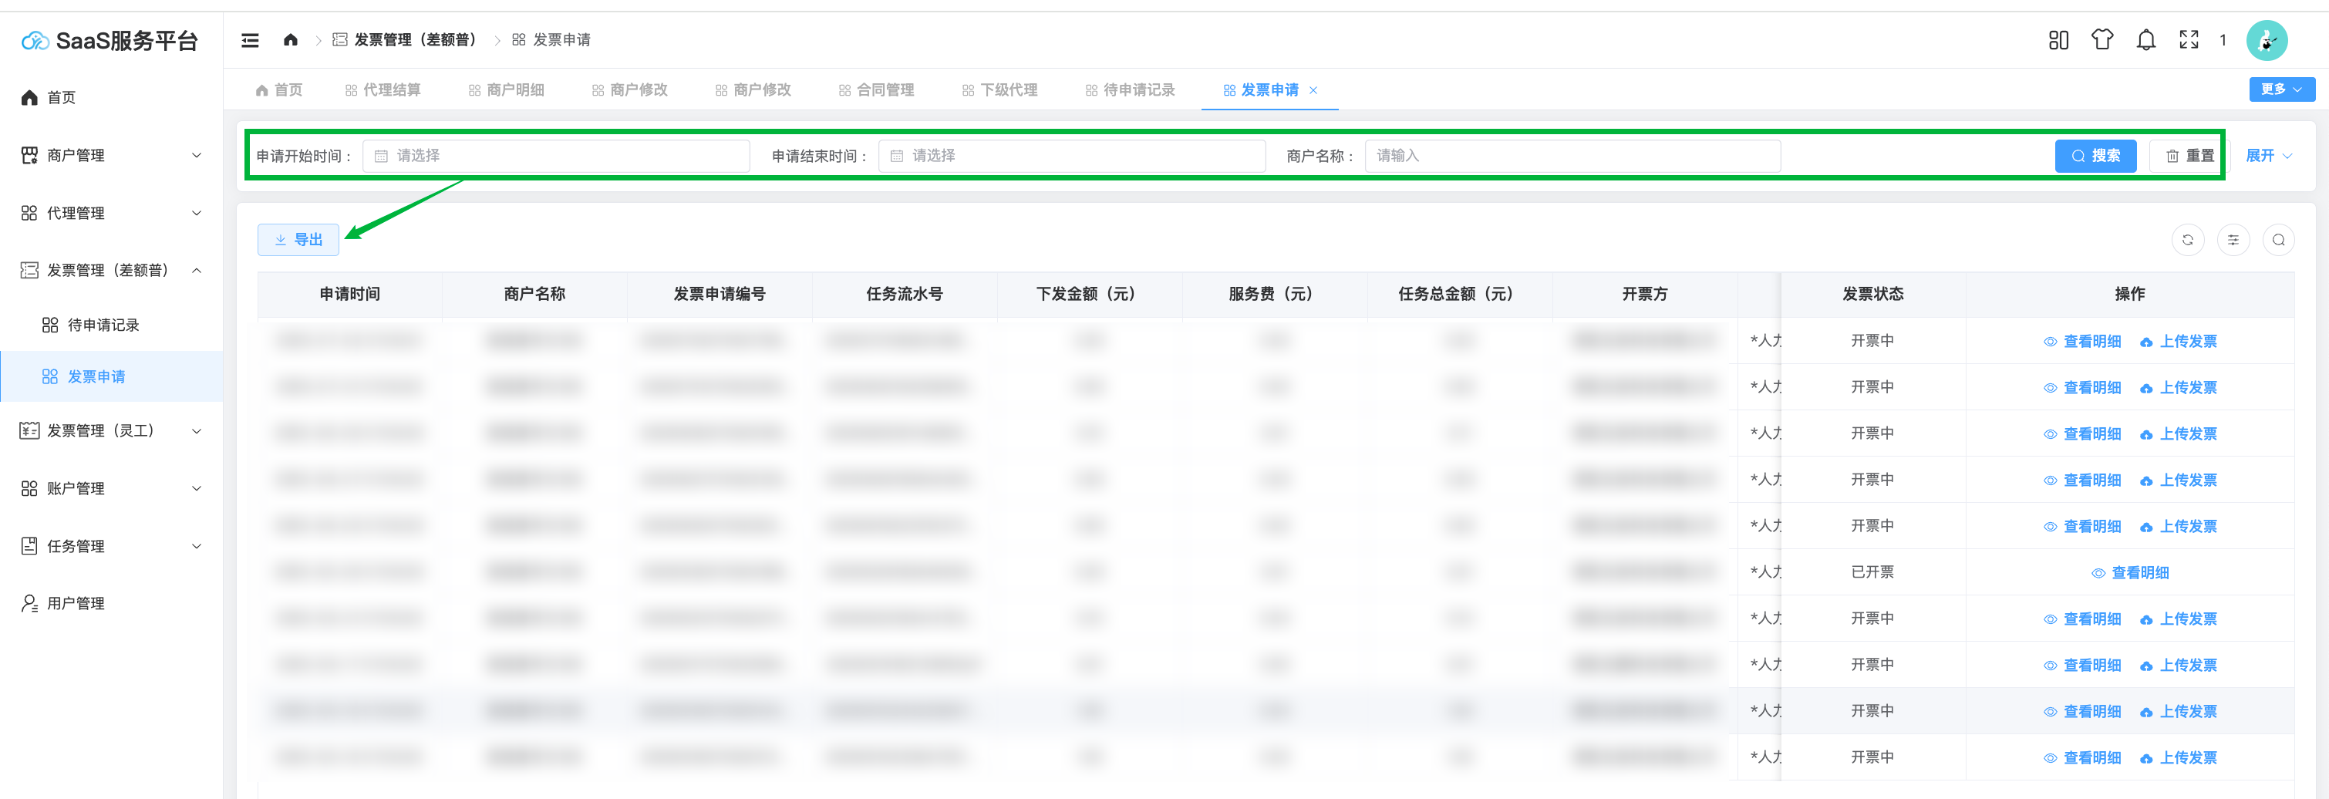Viewport: 2329px width, 799px height.
Task: Select 待申请记录 in the sidebar
Action: (103, 325)
